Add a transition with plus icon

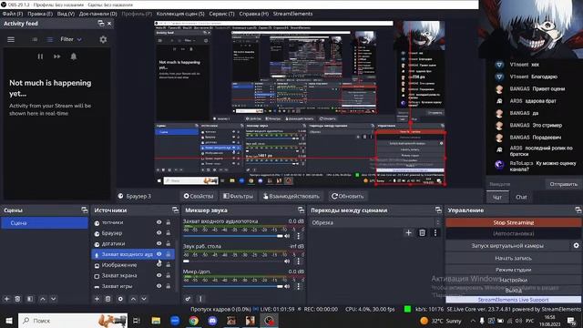pyautogui.click(x=408, y=233)
